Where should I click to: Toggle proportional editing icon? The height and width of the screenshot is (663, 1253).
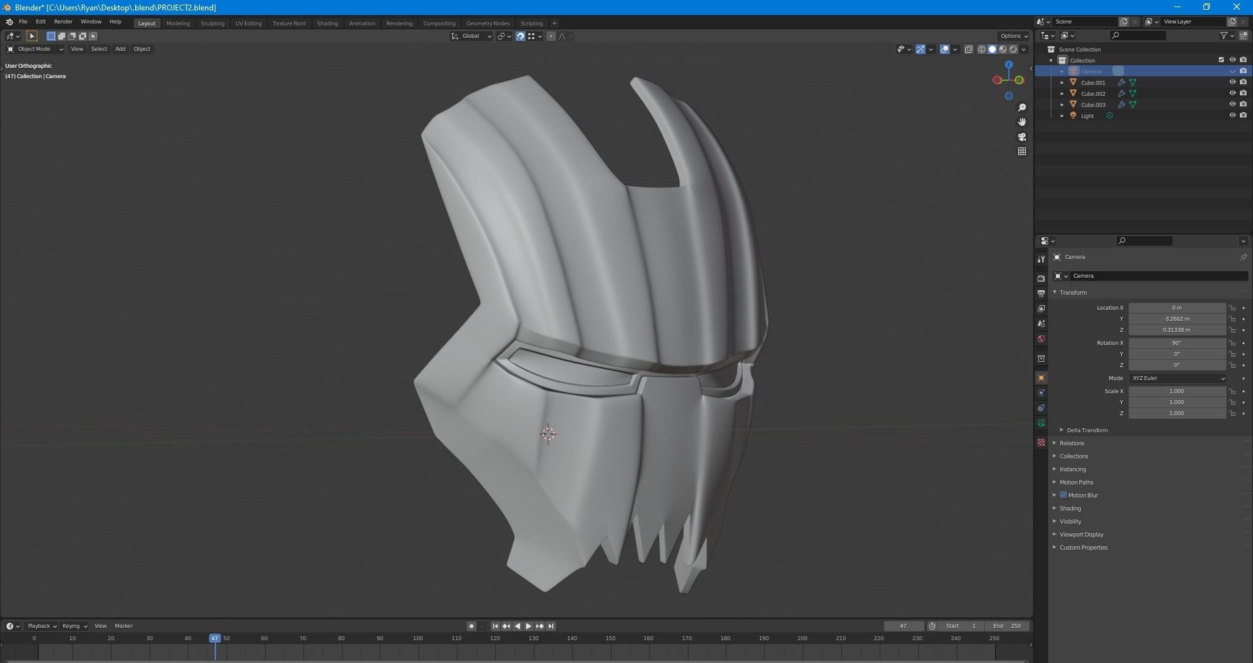pyautogui.click(x=551, y=37)
